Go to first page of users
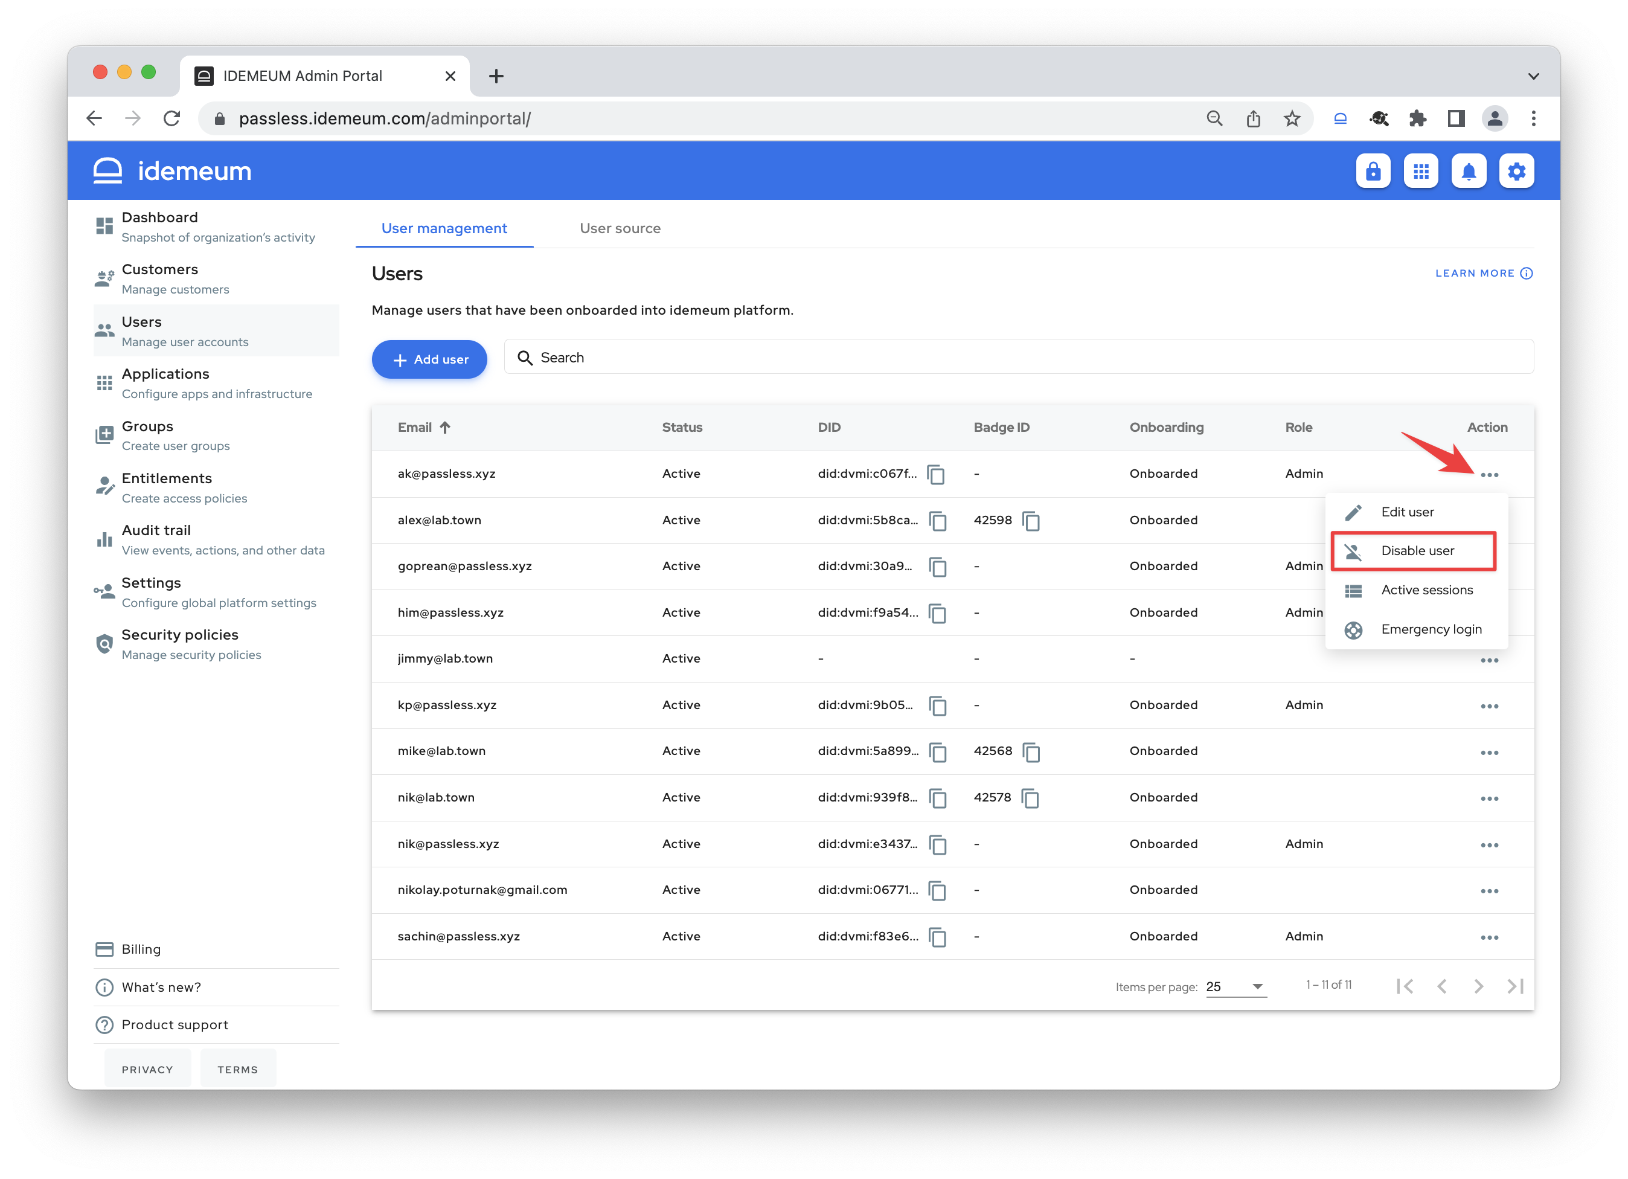This screenshot has width=1628, height=1179. 1404,986
